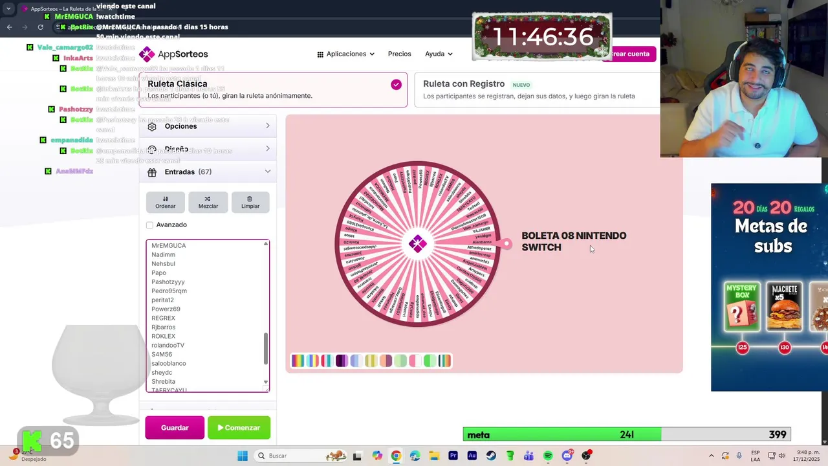Click the volume icon in the system tray
The width and height of the screenshot is (828, 466).
[781, 456]
